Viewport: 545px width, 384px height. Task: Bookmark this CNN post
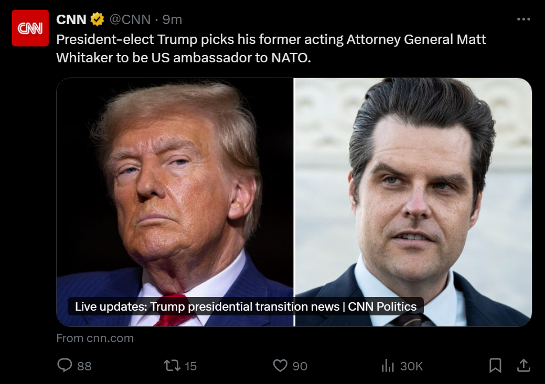click(x=495, y=365)
